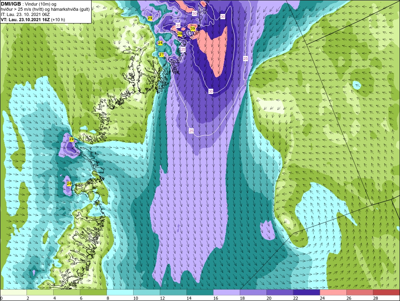This screenshot has height=301, width=400.
Task: Pick the 26–28 m/s legend color swatch
Action: pos(360,292)
